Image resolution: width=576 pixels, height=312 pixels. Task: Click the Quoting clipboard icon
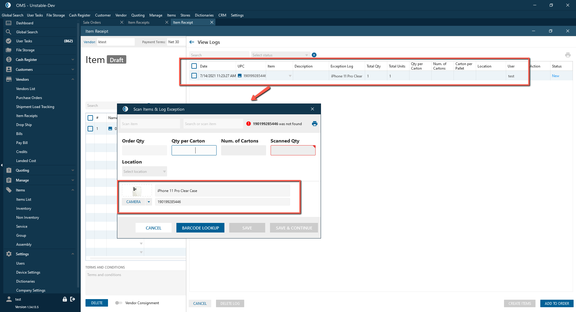9,170
